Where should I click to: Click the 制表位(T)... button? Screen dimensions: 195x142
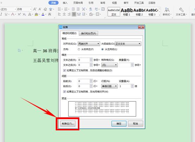click(x=68, y=124)
